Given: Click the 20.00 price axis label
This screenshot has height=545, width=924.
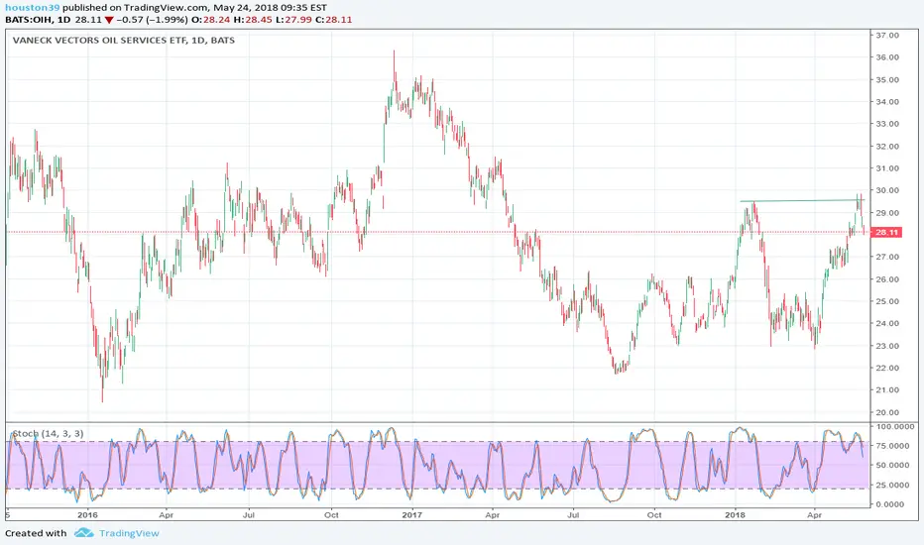Looking at the screenshot, I should click(887, 412).
